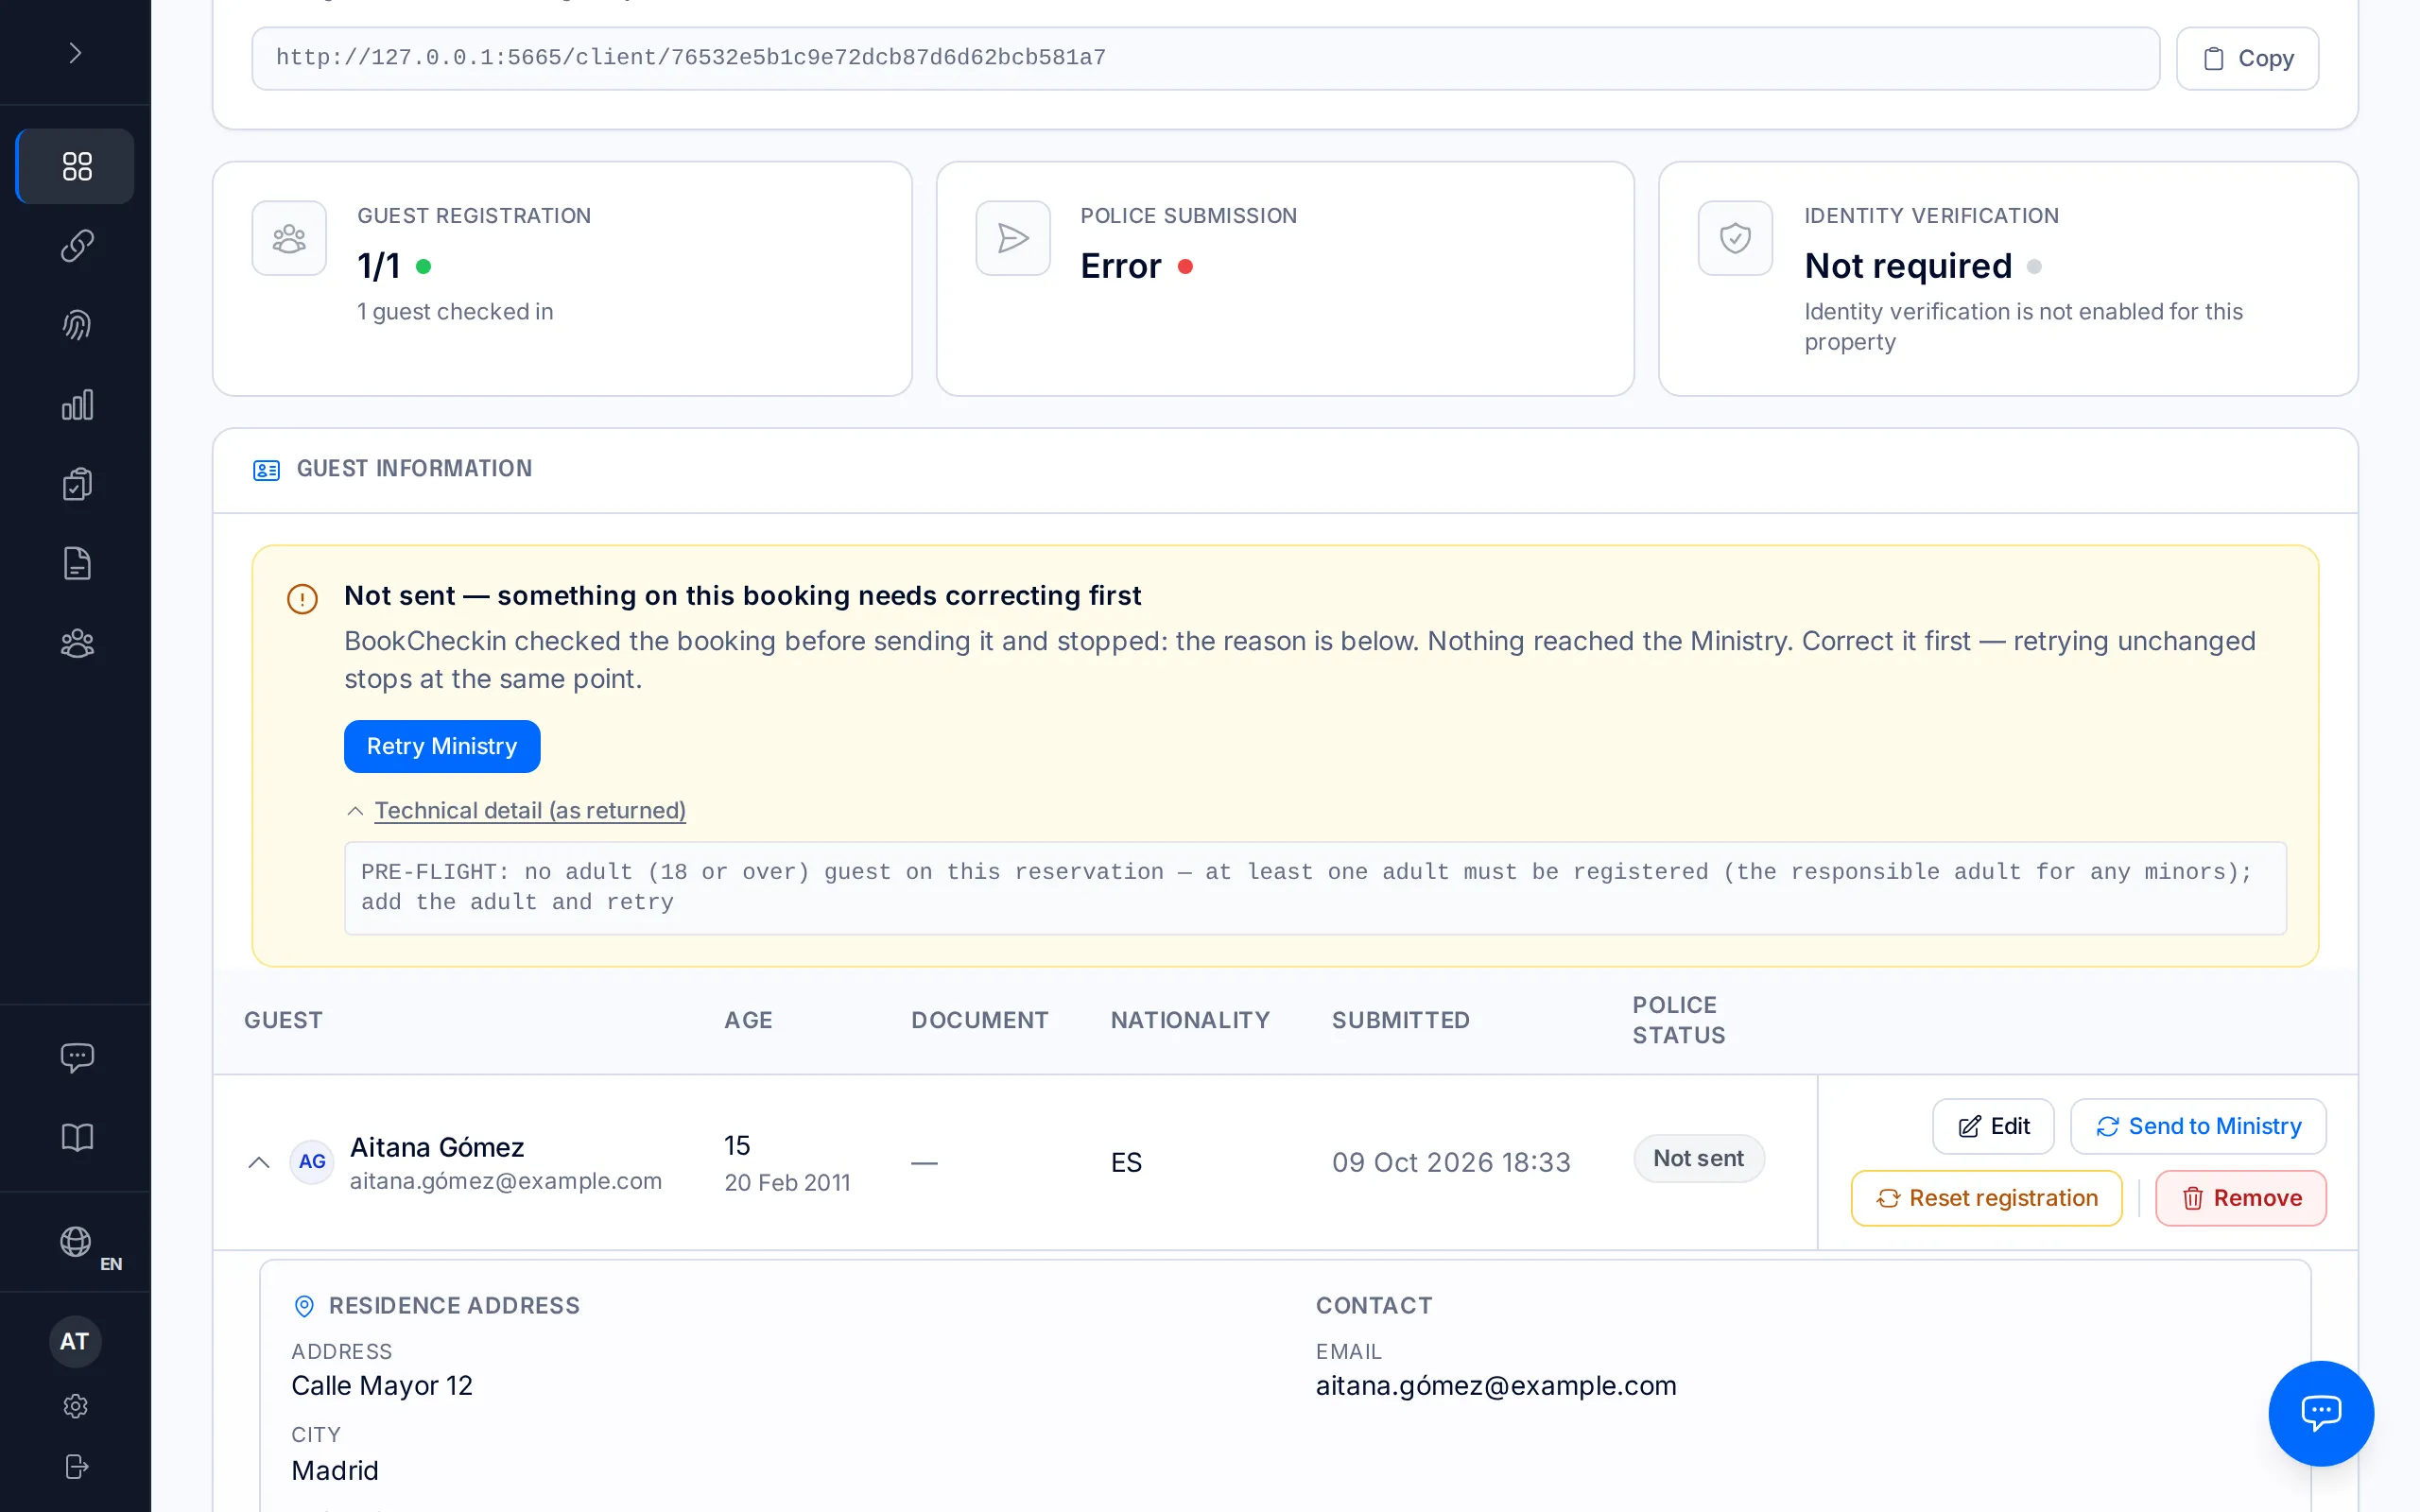Open the dashboard grid icon in sidebar

76,166
